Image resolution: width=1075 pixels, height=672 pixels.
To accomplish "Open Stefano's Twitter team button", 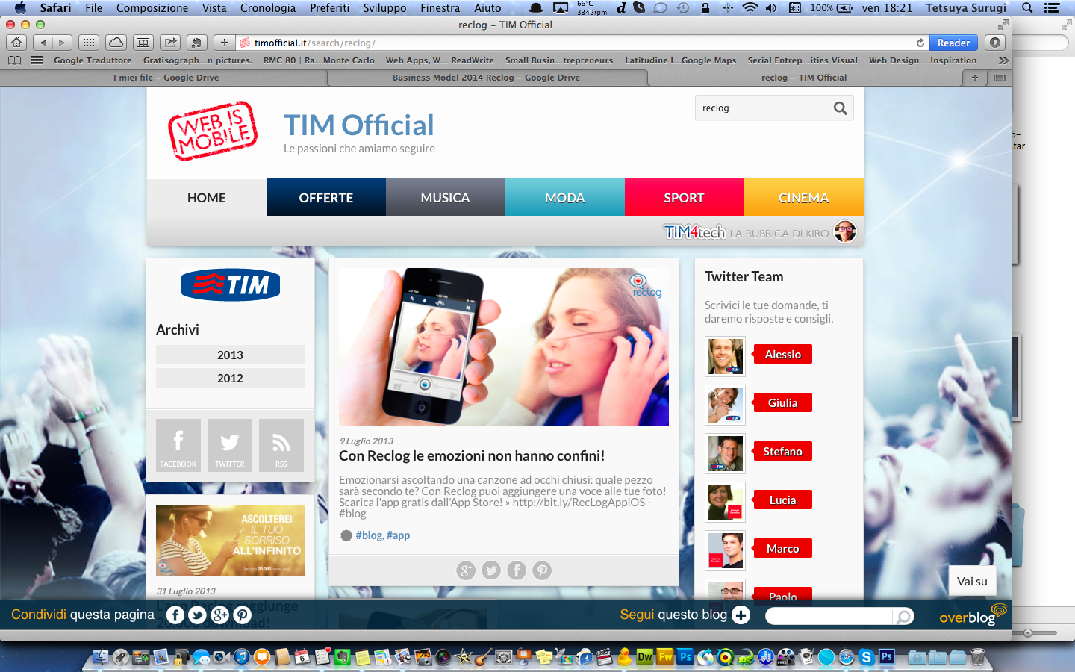I will click(x=782, y=452).
